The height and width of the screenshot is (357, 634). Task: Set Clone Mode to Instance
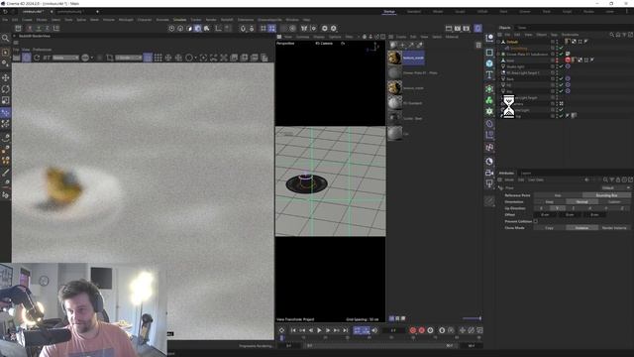click(581, 228)
